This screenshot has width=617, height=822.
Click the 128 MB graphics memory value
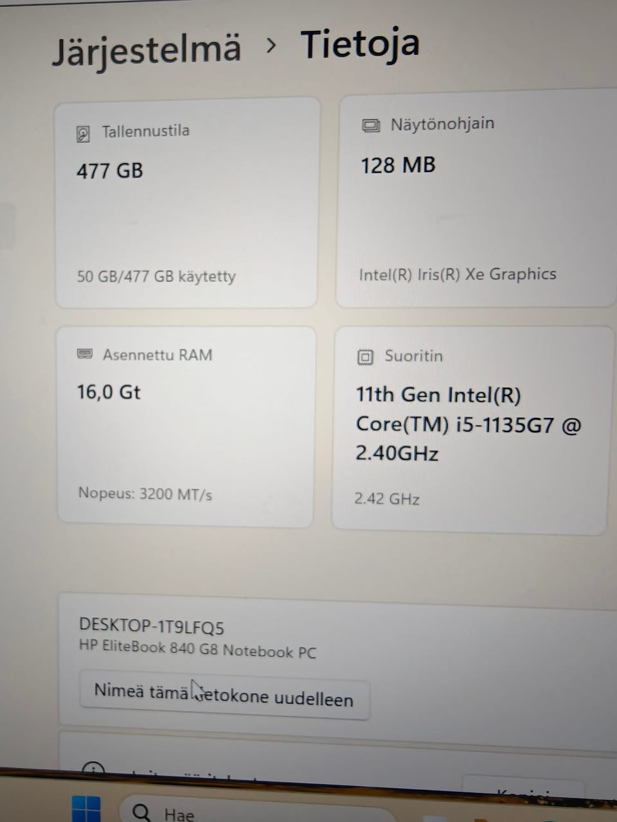398,165
